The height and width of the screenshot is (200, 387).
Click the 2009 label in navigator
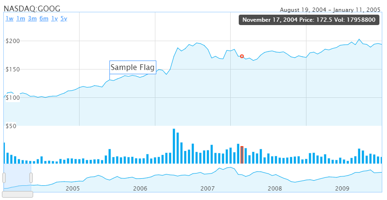[342, 189]
